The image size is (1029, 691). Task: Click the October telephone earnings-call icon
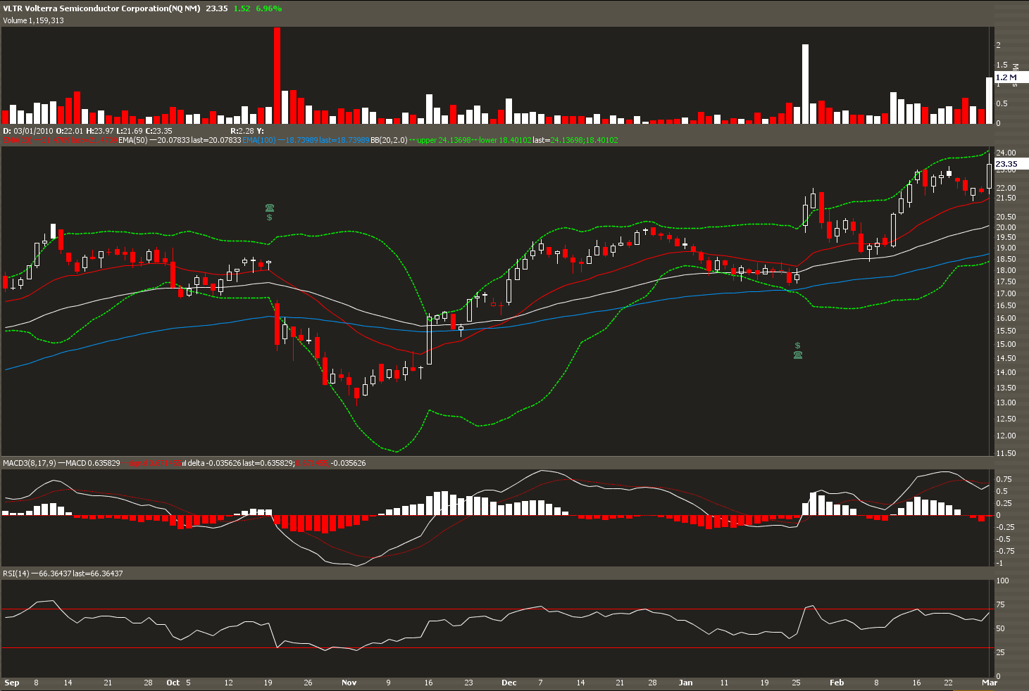tap(270, 208)
